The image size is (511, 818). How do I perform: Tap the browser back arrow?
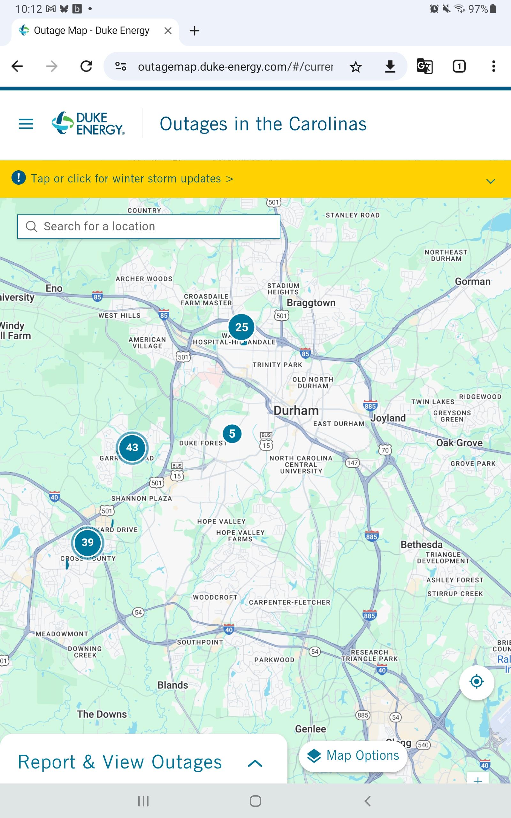pos(17,66)
